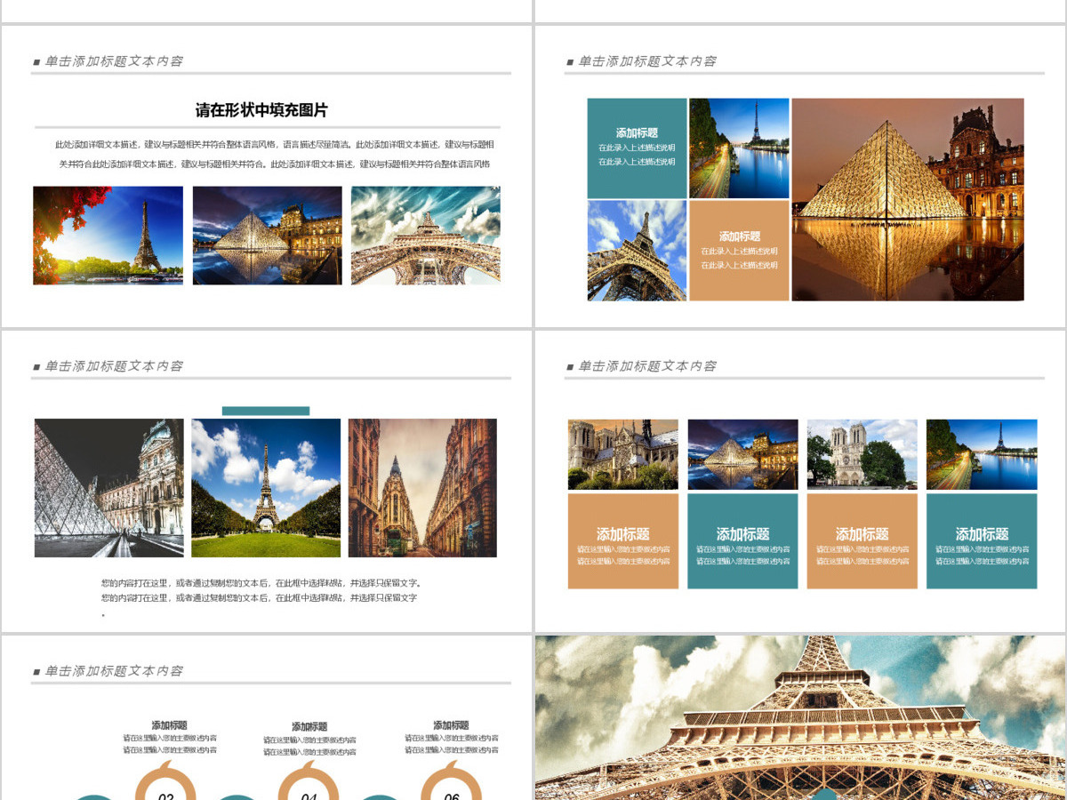Viewport: 1067px width, 800px height.
Task: Click the small teal bar above the Eiffel lawn photo
Action: (265, 411)
